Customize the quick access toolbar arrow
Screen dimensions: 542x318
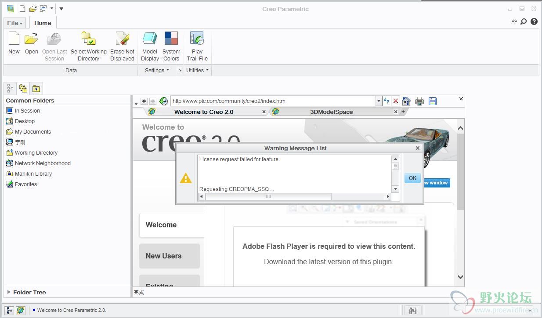point(61,8)
